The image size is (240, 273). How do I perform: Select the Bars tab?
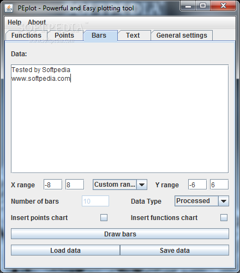tap(100, 35)
